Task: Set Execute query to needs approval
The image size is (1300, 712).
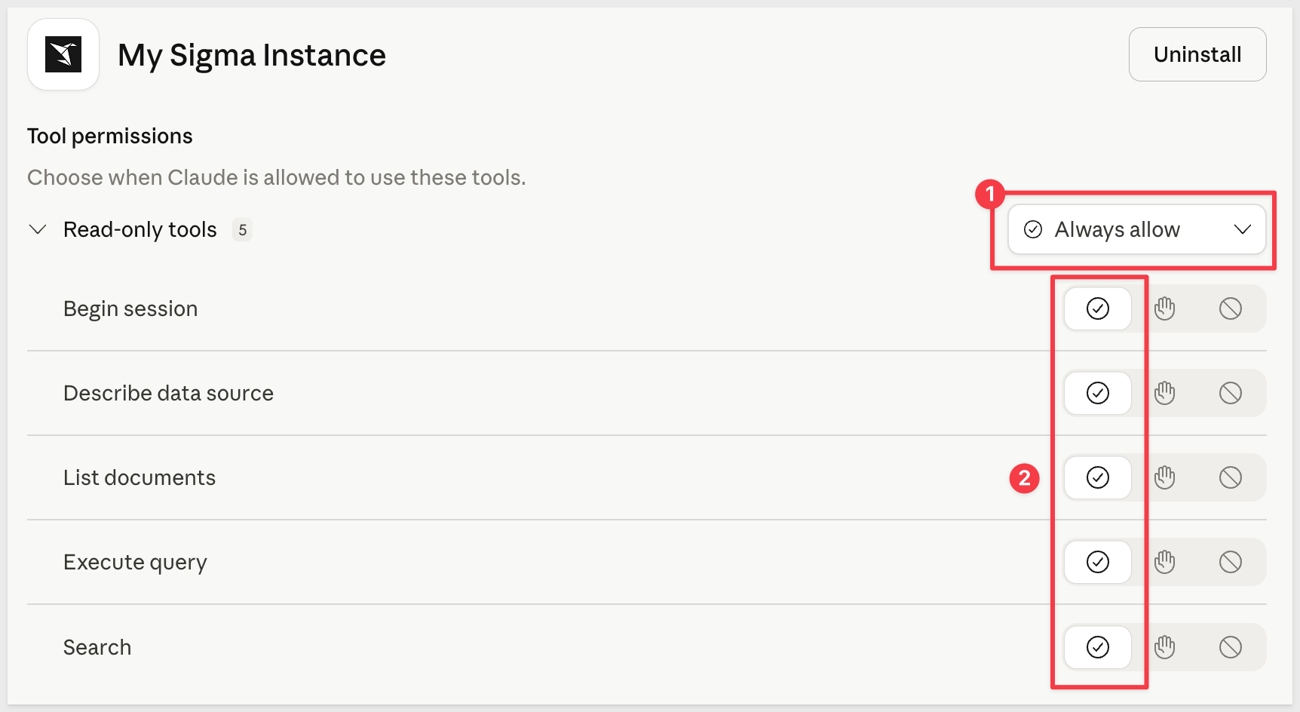Action: point(1165,562)
